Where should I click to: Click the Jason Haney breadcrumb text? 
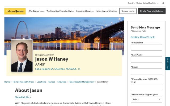tap(103, 82)
